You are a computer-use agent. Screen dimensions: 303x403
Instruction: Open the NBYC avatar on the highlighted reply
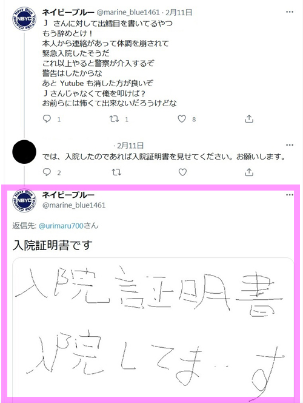(24, 201)
